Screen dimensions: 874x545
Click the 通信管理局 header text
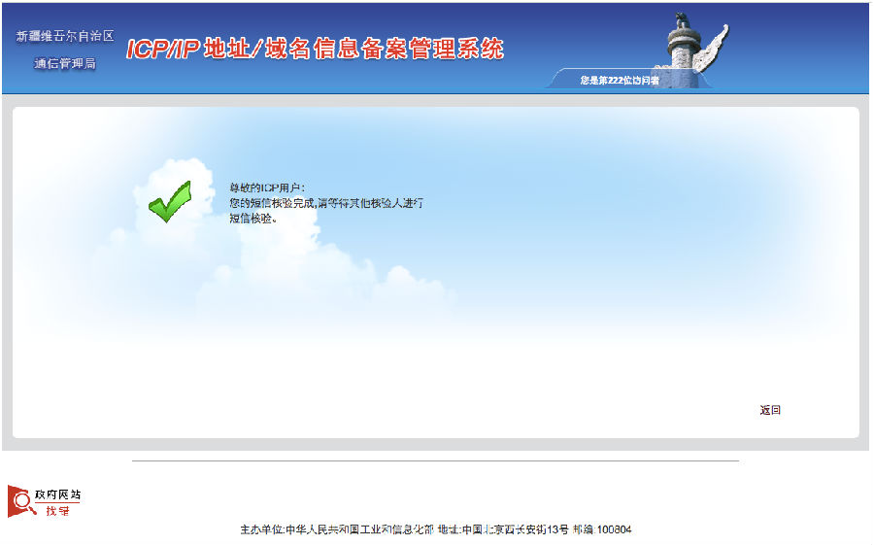65,64
